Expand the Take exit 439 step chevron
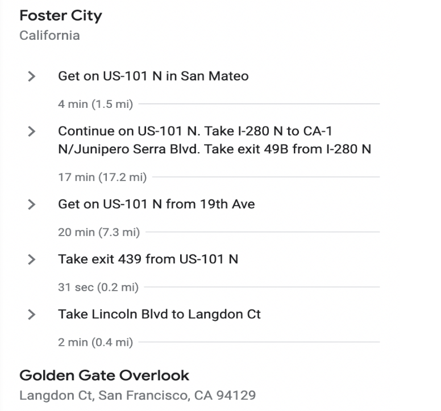The image size is (441, 411). pyautogui.click(x=32, y=259)
